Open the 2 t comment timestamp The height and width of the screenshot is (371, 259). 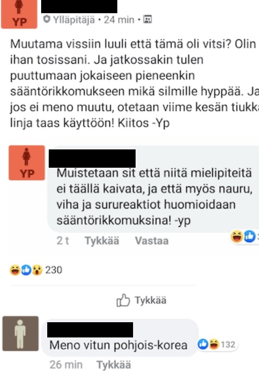[62, 241]
